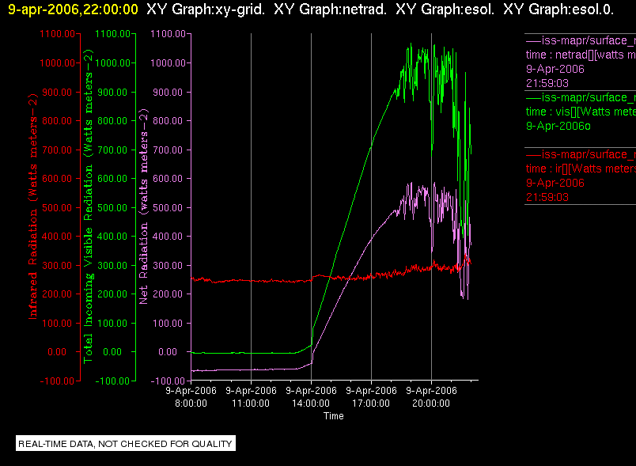Click the pink netrad legend line entry

point(581,40)
